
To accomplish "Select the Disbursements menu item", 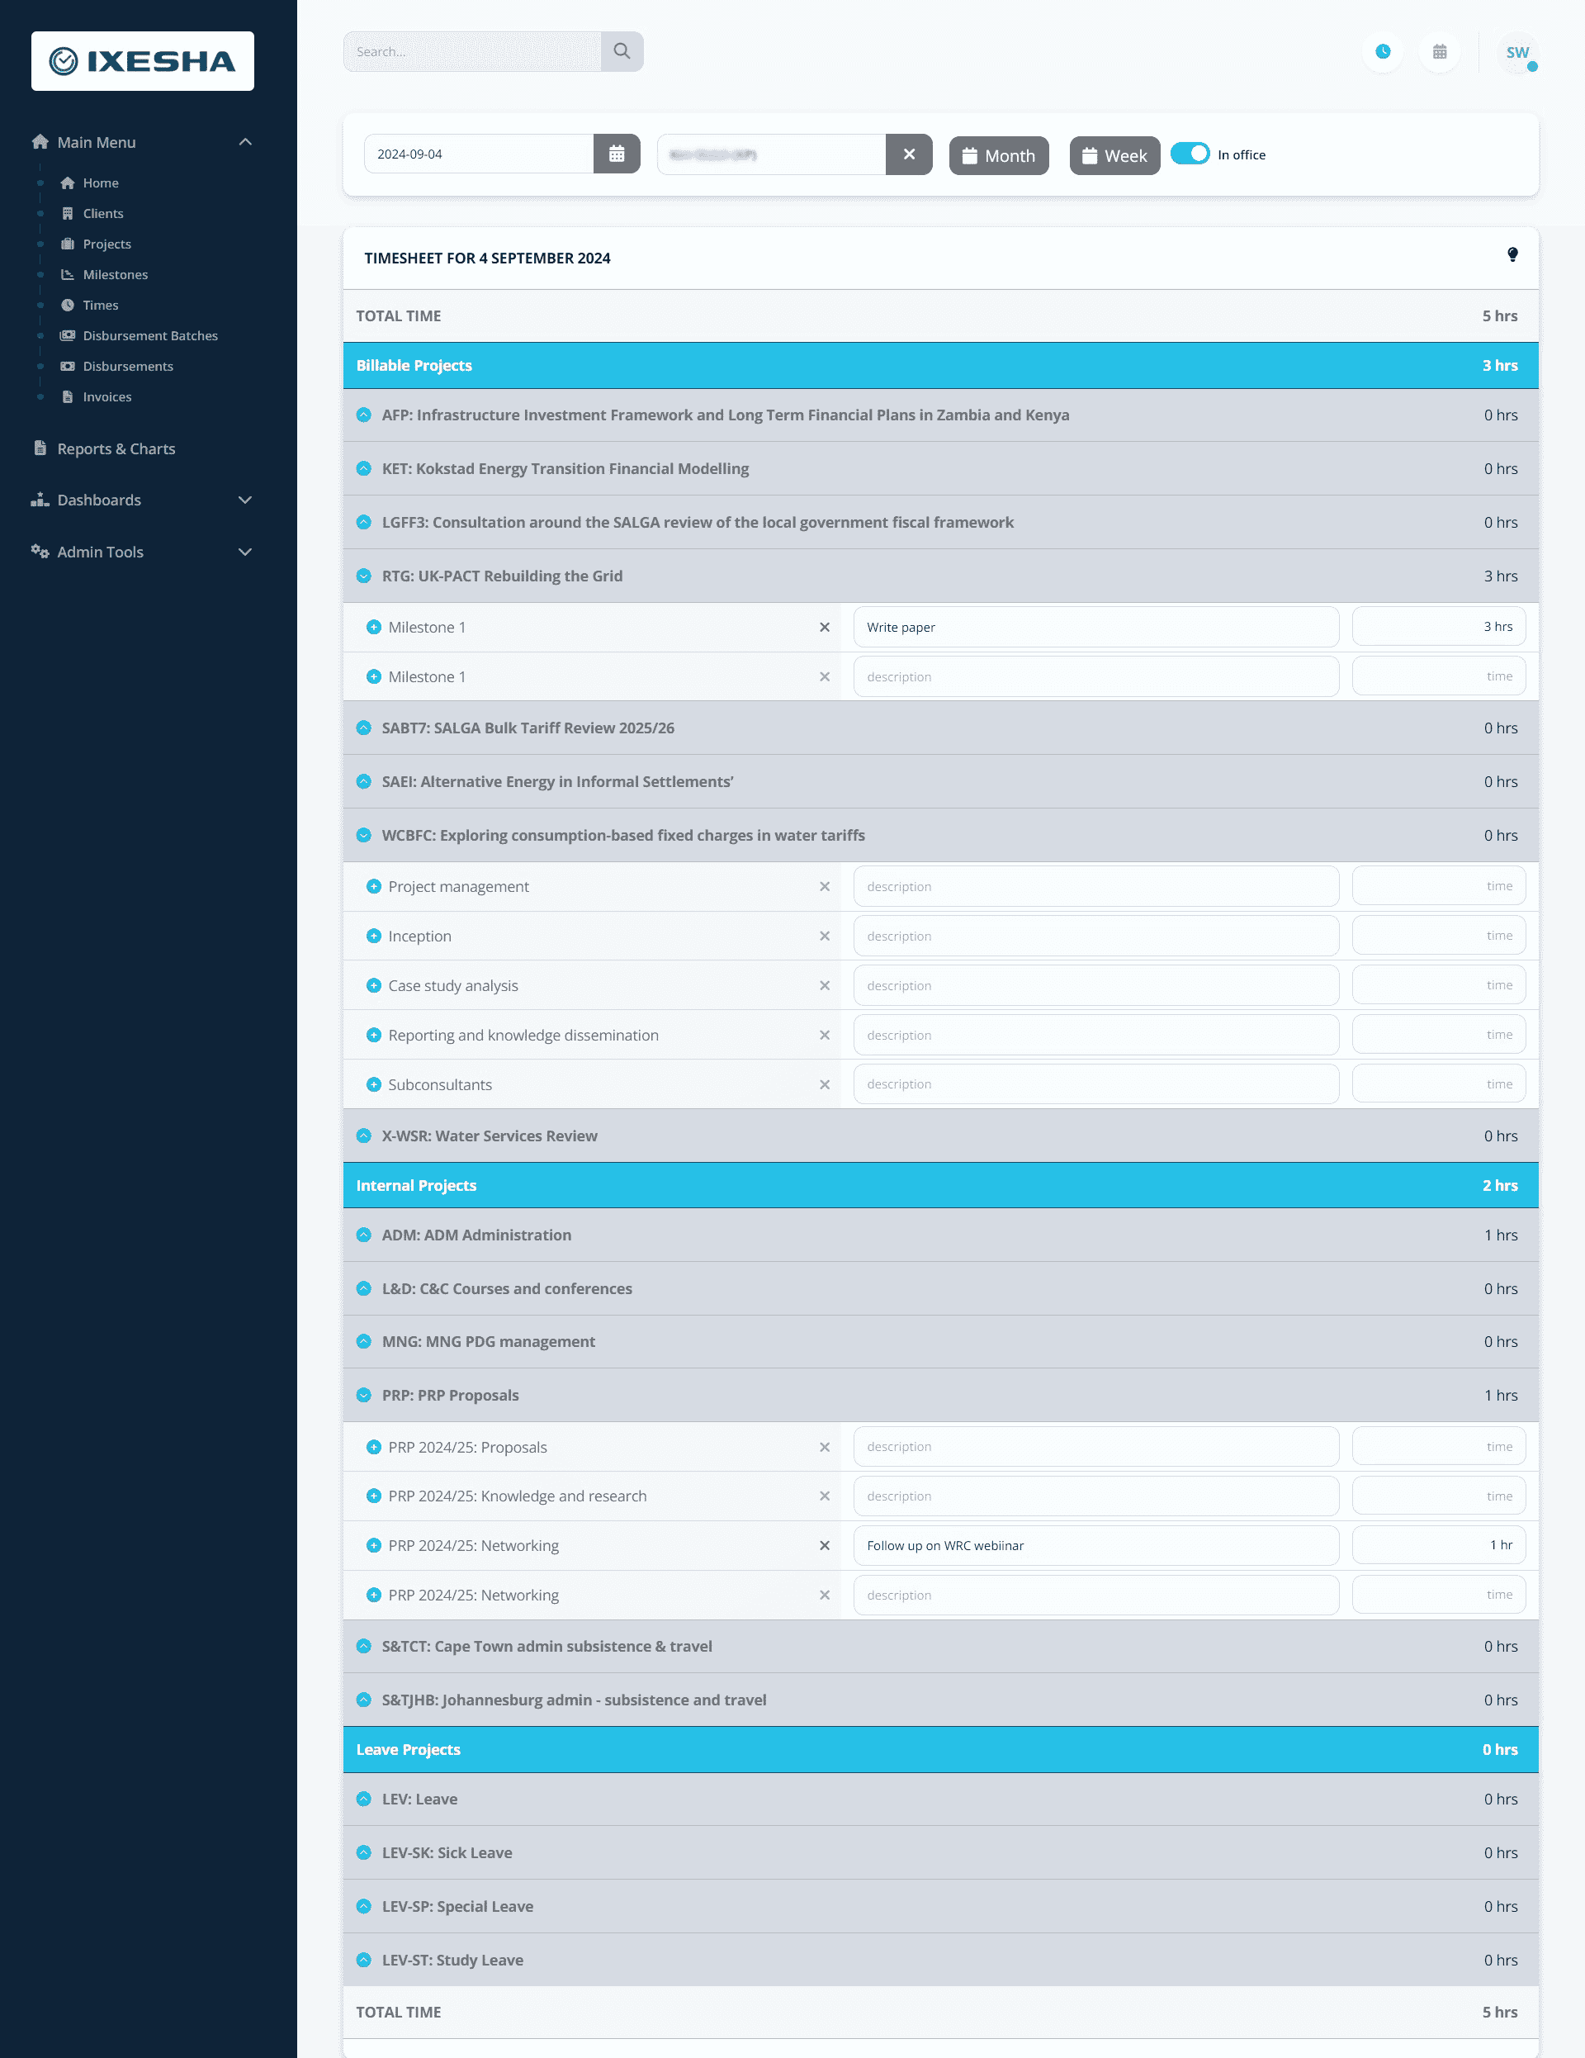I will pos(126,367).
